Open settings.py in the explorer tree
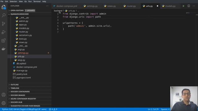This screenshot has height=111, width=198. click(x=23, y=53)
